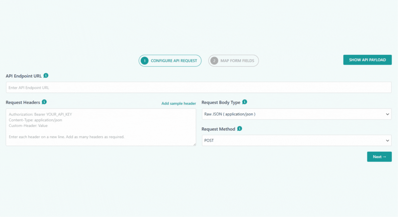Click the info icon next to Request Method

click(x=239, y=128)
